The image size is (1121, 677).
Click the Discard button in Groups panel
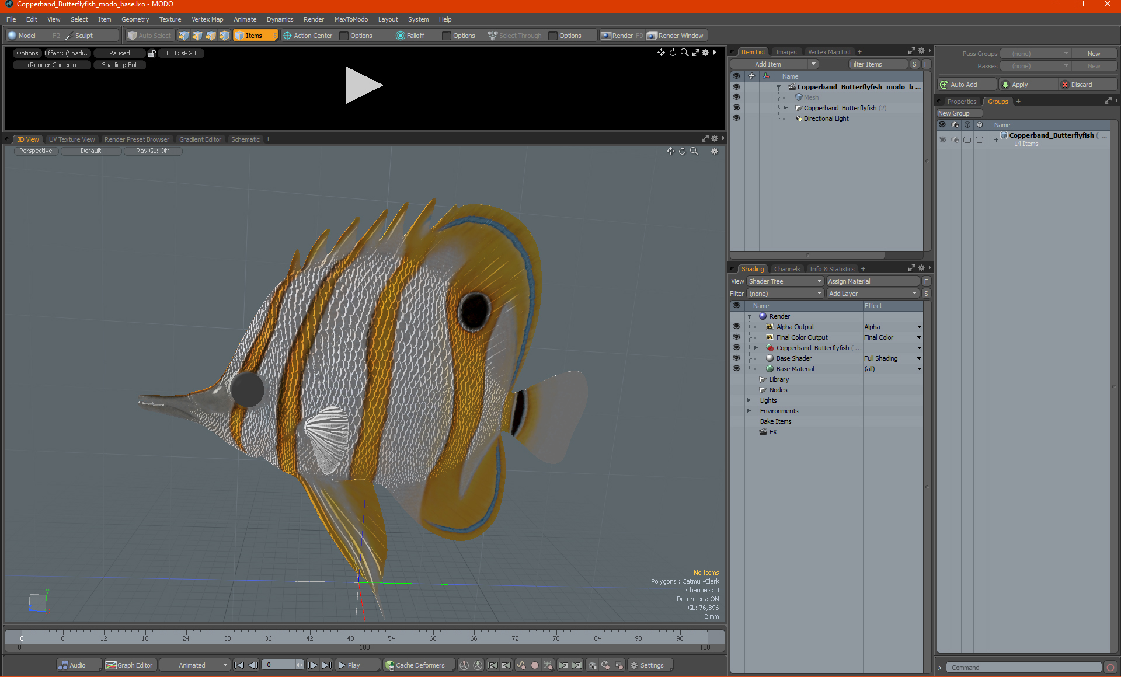click(1087, 85)
